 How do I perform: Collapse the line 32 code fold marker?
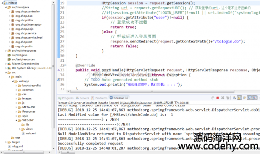66,65
